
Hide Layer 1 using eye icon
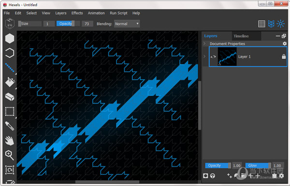pos(213,56)
